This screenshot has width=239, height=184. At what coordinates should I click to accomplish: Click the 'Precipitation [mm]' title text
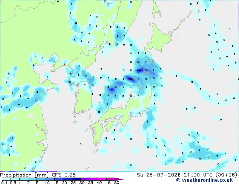[x=25, y=175]
